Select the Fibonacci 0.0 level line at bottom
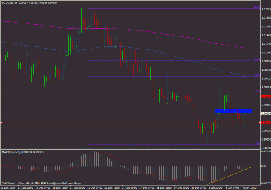Viewport: 271px width, 190px height. [174, 145]
